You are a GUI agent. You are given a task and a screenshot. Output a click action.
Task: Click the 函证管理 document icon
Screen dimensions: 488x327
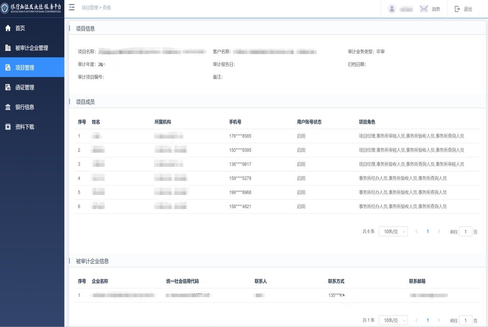pos(8,87)
